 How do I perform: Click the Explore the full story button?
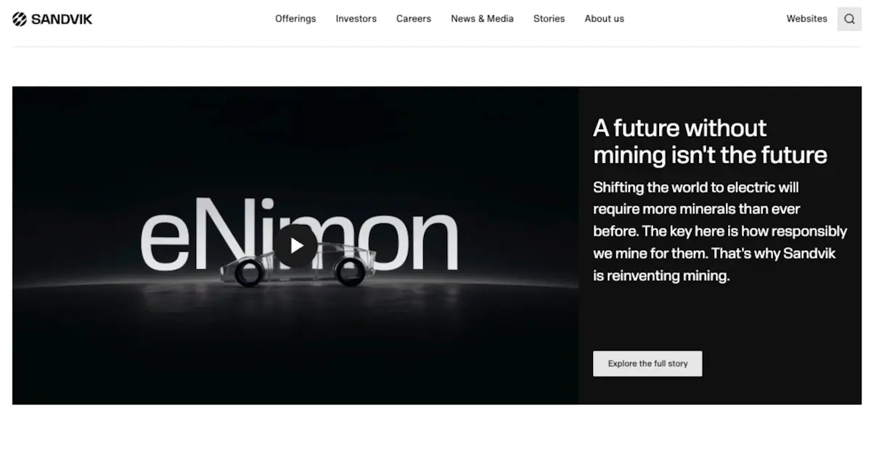coord(647,363)
